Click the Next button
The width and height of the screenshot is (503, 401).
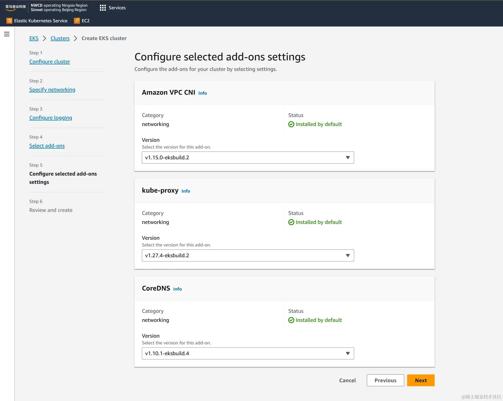point(421,380)
